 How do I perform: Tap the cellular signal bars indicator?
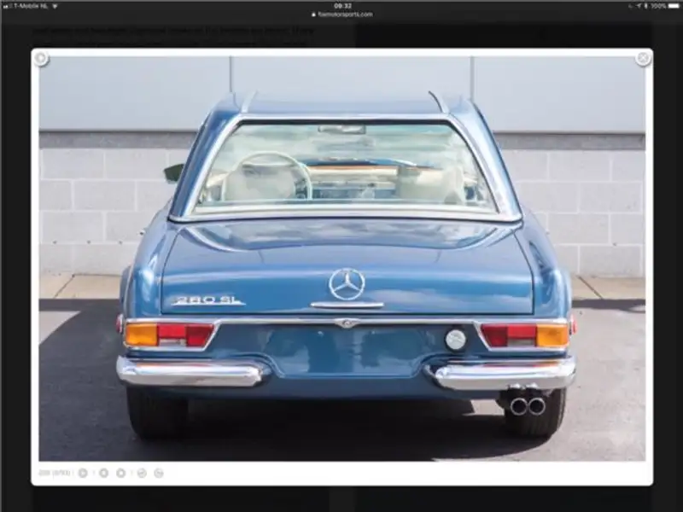(6, 5)
